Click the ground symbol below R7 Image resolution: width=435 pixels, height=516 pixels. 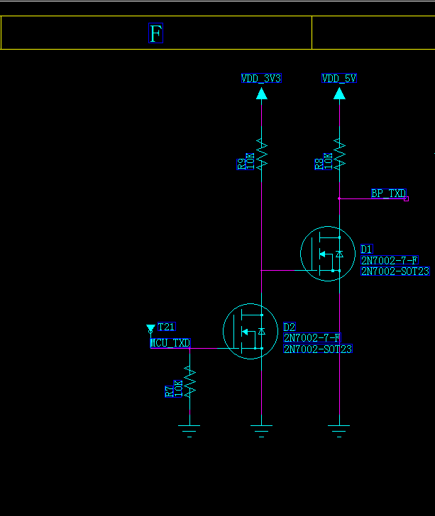click(189, 431)
